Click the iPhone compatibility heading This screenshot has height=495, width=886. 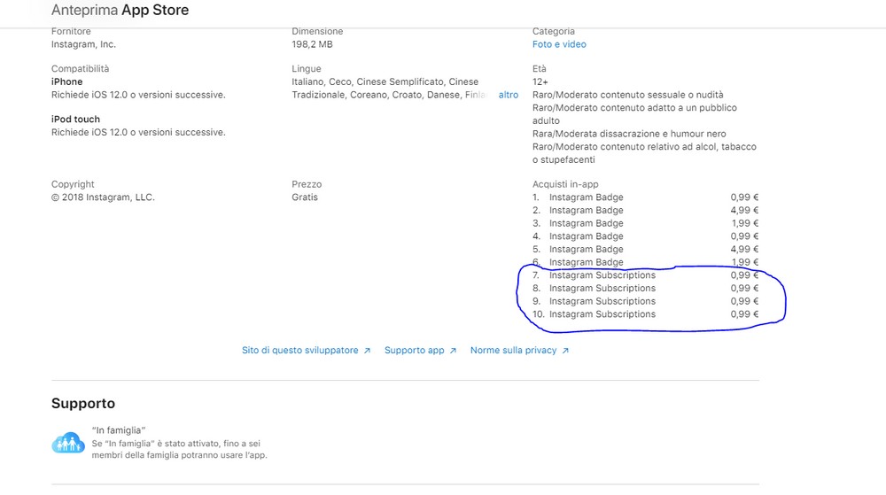(66, 81)
